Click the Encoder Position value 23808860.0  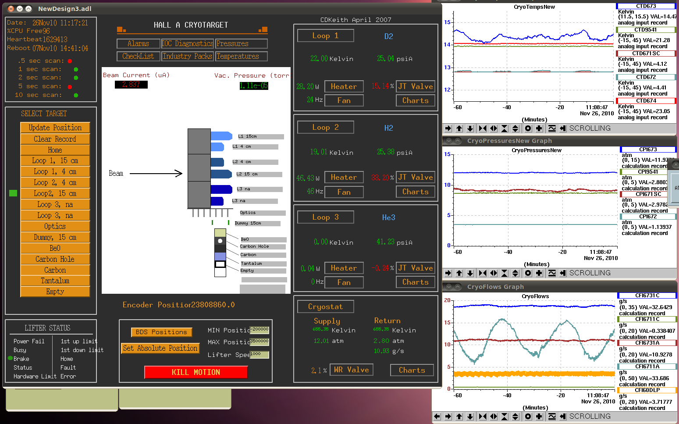pyautogui.click(x=213, y=305)
